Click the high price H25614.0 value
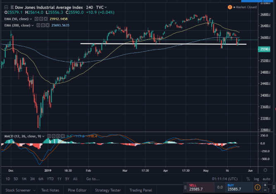 (x=34, y=12)
